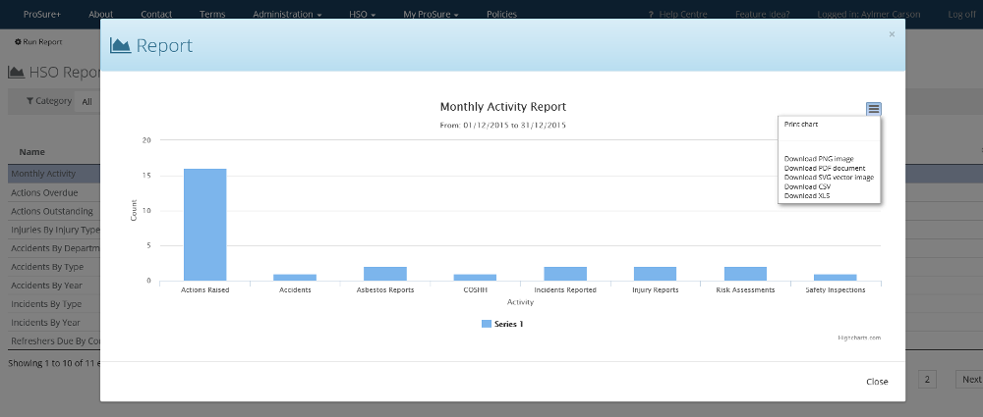Image resolution: width=983 pixels, height=417 pixels.
Task: Click Logged in: Aylmer Carson
Action: (869, 15)
